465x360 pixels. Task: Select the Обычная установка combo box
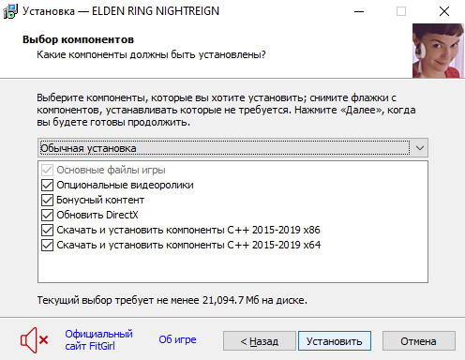232,148
